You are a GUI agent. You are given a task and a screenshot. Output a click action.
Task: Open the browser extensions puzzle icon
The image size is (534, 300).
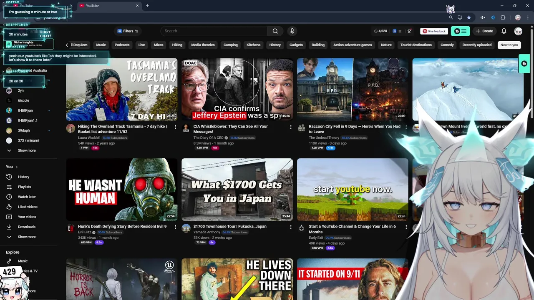point(503,17)
